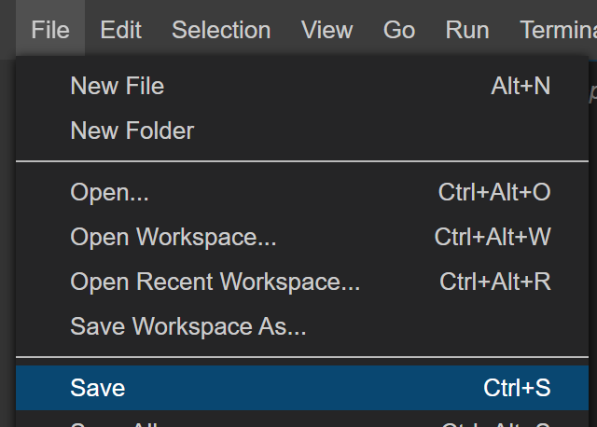Open the Edit menu

click(120, 30)
